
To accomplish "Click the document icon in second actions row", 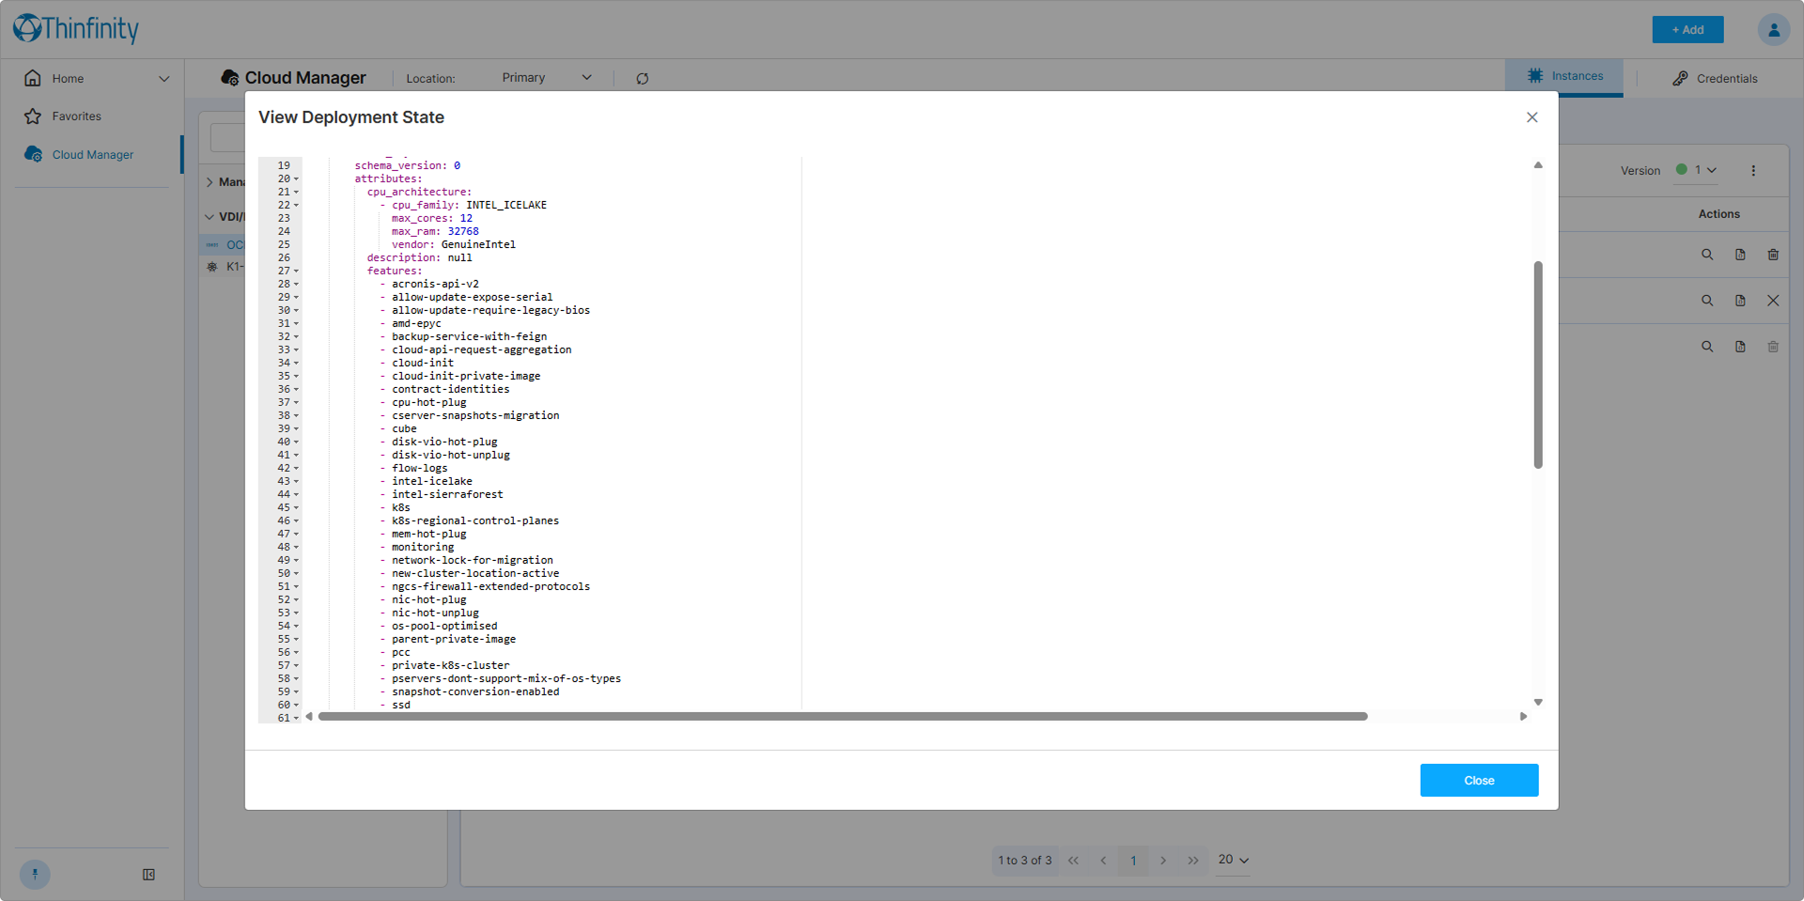I will [x=1740, y=301].
